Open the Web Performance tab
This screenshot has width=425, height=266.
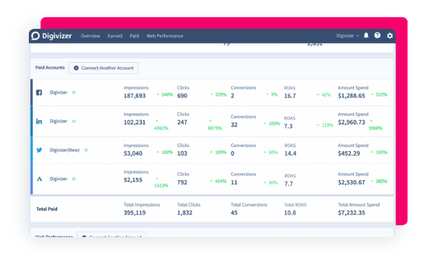point(164,36)
